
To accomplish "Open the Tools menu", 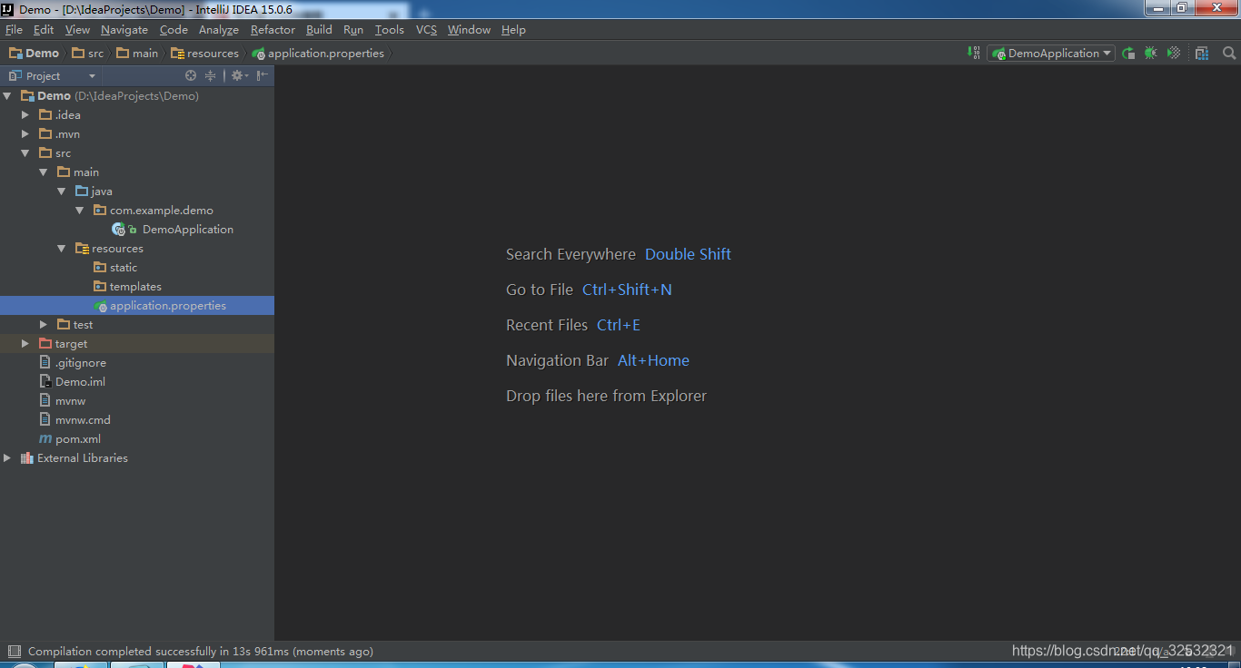I will click(x=390, y=29).
